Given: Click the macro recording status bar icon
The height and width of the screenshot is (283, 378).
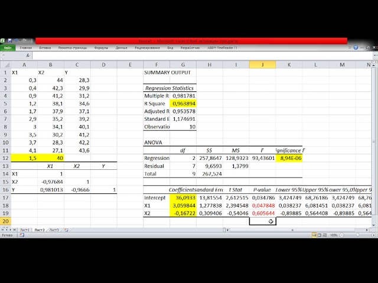Looking at the screenshot, I should [x=22, y=235].
